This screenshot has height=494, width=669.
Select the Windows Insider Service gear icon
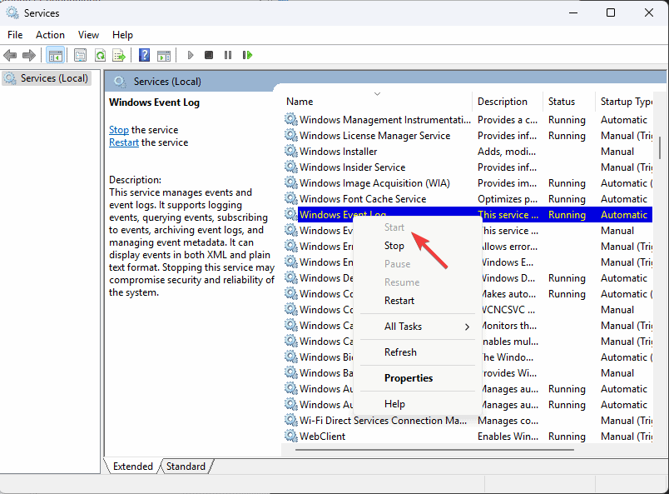click(291, 167)
